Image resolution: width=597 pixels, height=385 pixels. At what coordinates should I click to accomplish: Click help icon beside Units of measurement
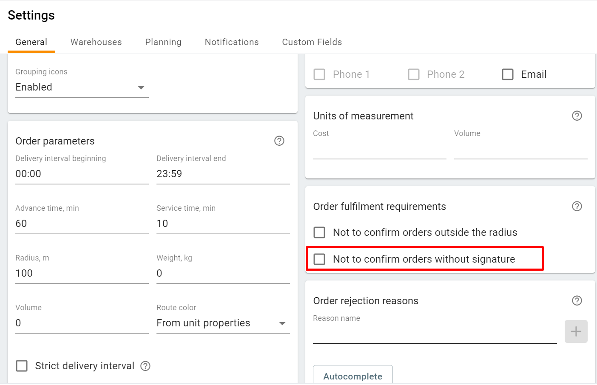coord(577,116)
